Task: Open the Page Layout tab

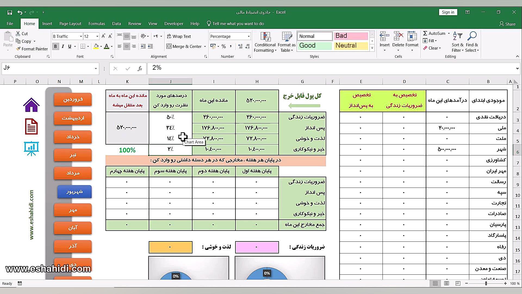Action: click(x=70, y=24)
